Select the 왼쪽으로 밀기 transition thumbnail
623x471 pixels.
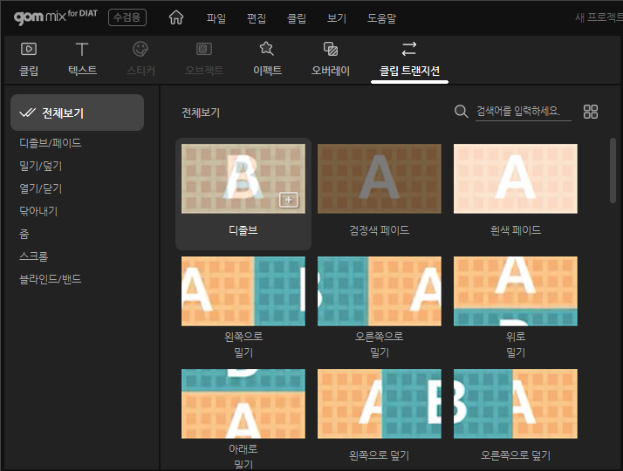coord(243,291)
